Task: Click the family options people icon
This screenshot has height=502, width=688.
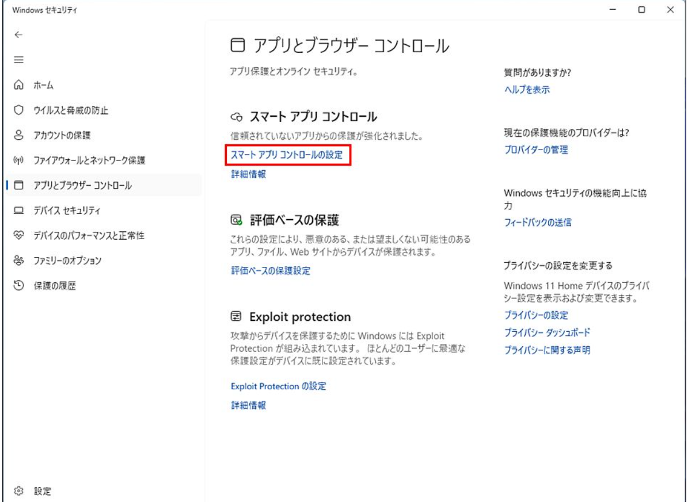Action: pos(19,260)
